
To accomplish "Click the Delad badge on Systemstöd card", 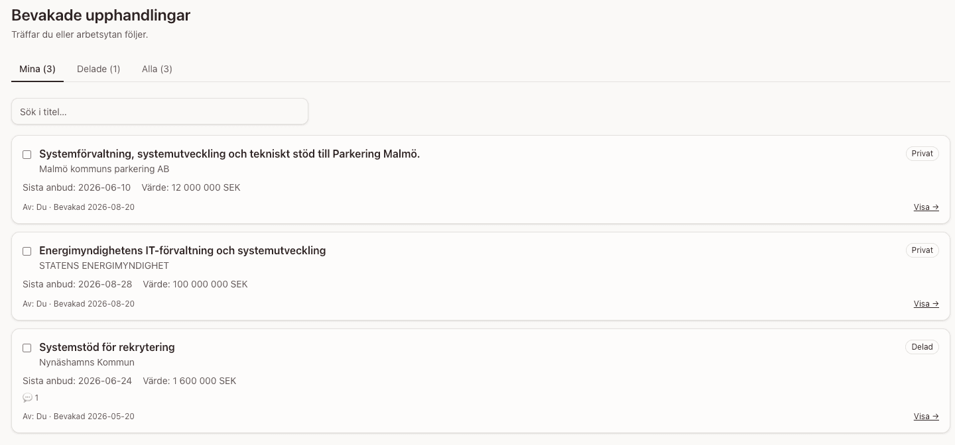I will pyautogui.click(x=922, y=347).
